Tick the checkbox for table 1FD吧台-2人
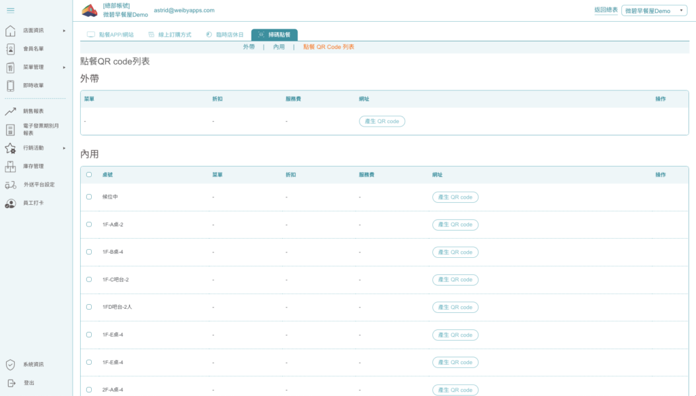 (x=89, y=307)
